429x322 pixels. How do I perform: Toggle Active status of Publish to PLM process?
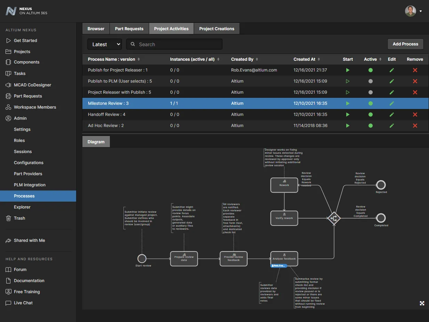tap(370, 81)
